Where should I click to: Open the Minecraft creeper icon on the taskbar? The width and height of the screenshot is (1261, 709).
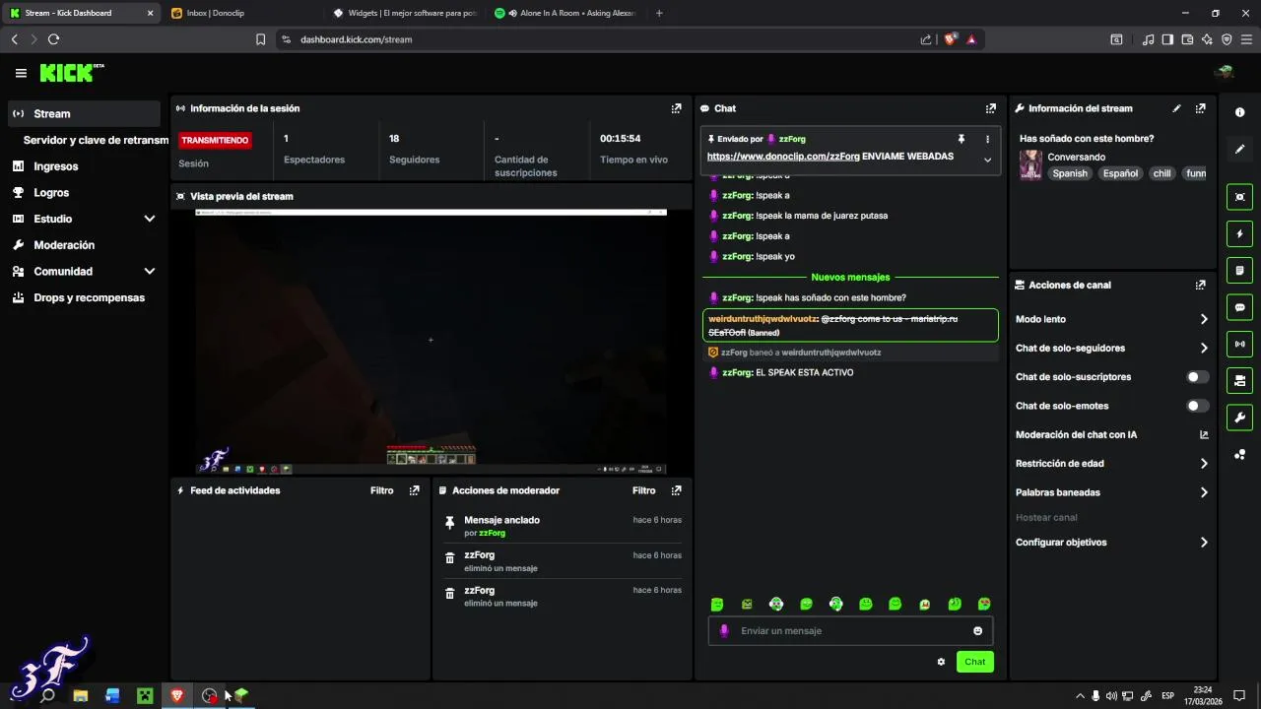(145, 695)
